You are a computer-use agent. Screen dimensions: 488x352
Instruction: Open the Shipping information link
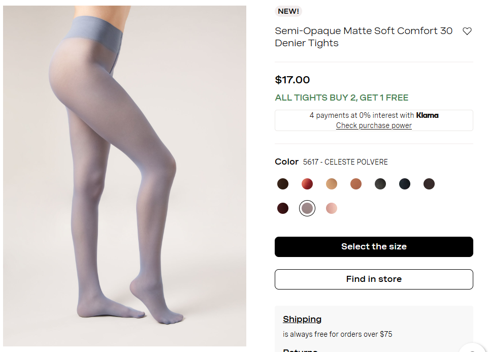click(x=302, y=319)
